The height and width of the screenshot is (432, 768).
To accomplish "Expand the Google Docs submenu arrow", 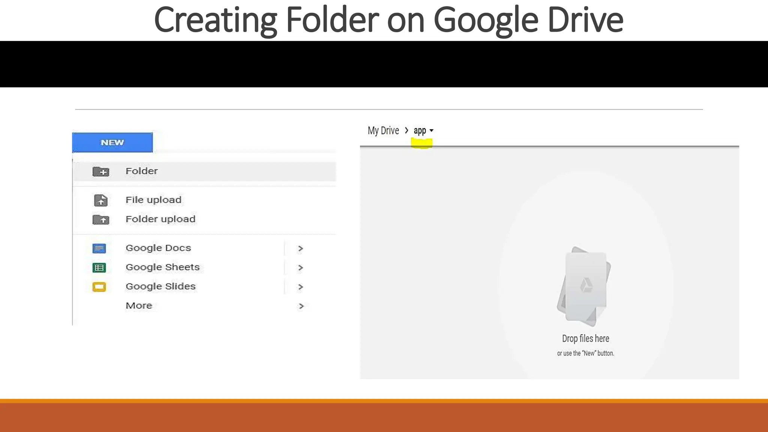I will (x=300, y=248).
